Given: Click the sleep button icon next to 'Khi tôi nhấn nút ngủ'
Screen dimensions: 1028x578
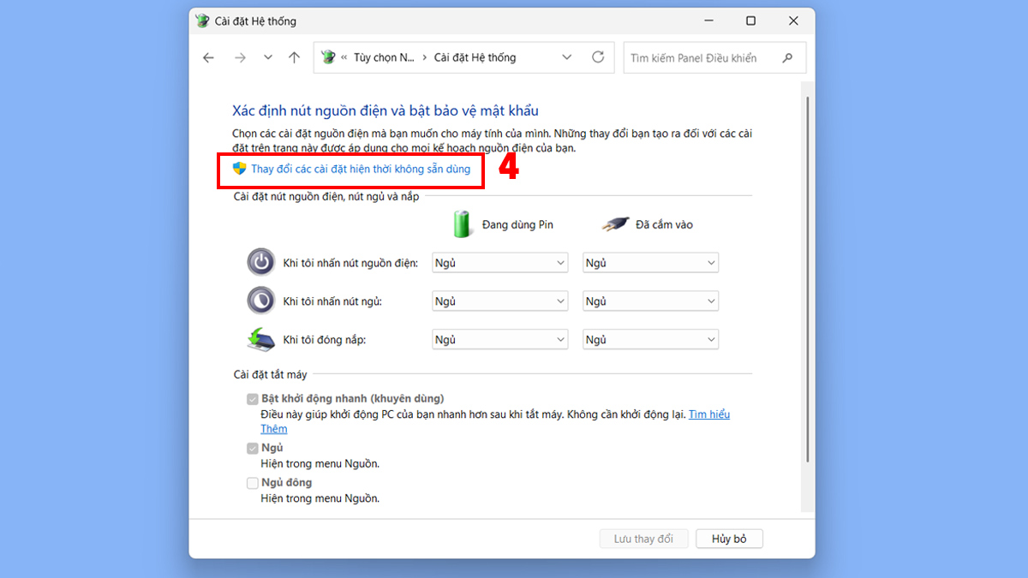Looking at the screenshot, I should click(260, 301).
